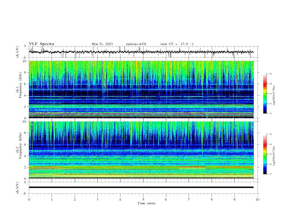The height and width of the screenshot is (224, 290).
Task: Select the date text "Mar.21, 2023"
Action: click(102, 44)
